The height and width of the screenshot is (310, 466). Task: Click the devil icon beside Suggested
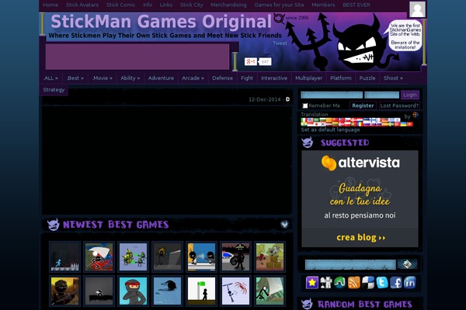(x=308, y=143)
